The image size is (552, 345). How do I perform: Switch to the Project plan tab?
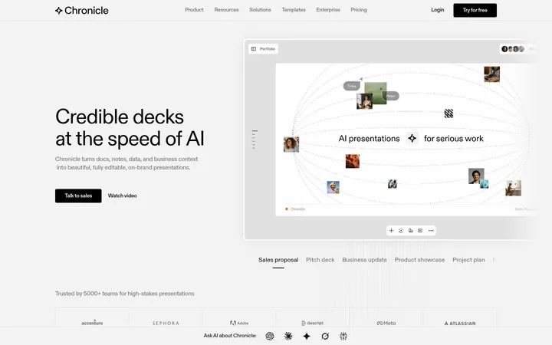pyautogui.click(x=468, y=260)
